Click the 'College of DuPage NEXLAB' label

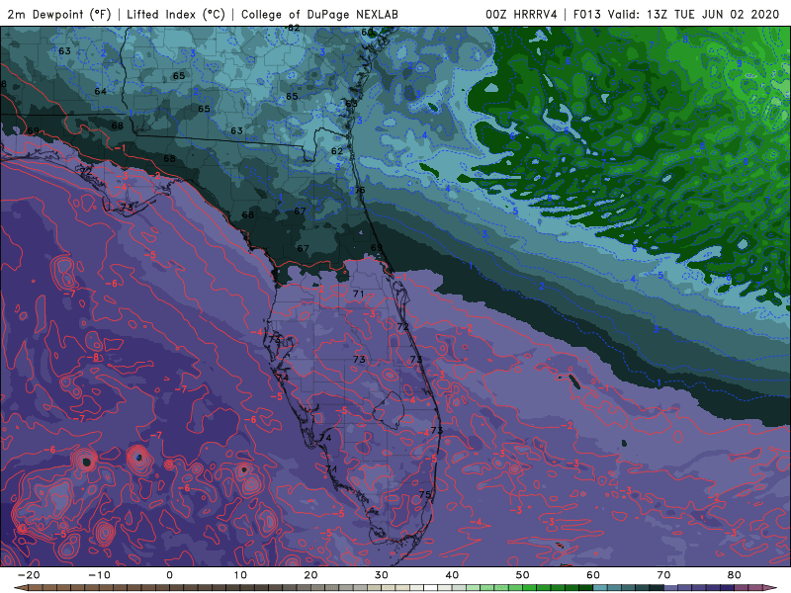coord(319,14)
